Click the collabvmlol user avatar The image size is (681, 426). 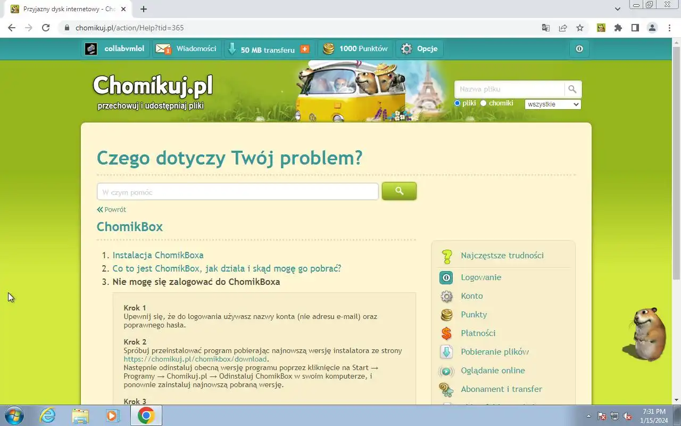pos(91,49)
